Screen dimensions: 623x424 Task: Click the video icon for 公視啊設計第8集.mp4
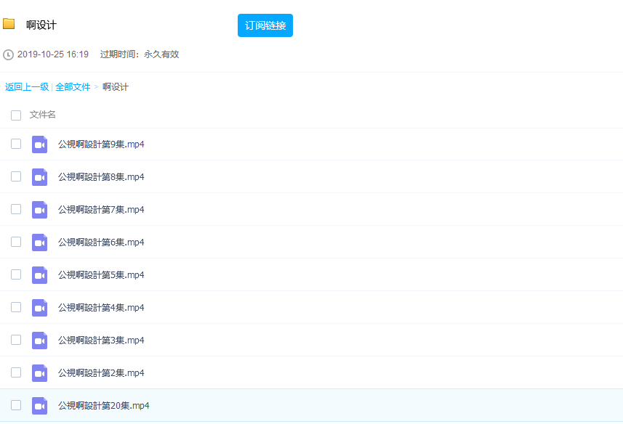point(39,177)
